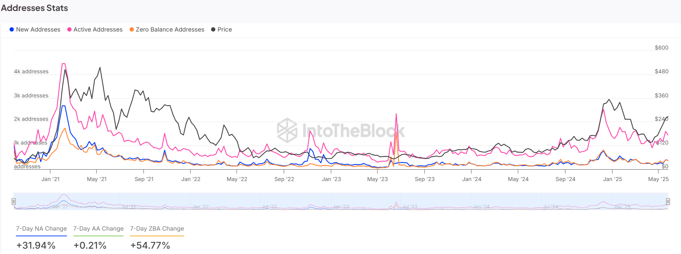This screenshot has width=681, height=254.
Task: Click the Addresses Stats heading
Action: point(34,8)
